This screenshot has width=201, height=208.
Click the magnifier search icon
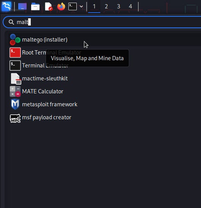point(11,22)
